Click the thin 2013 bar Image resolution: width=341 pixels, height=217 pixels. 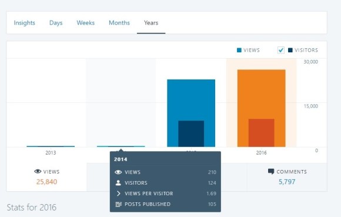point(51,146)
